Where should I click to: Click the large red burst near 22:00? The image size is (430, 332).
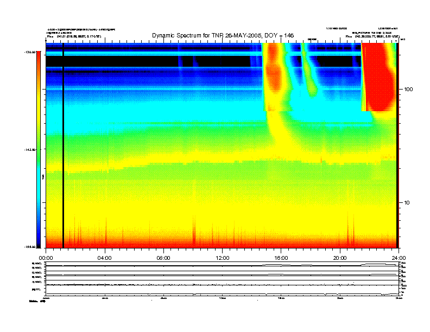click(380, 77)
